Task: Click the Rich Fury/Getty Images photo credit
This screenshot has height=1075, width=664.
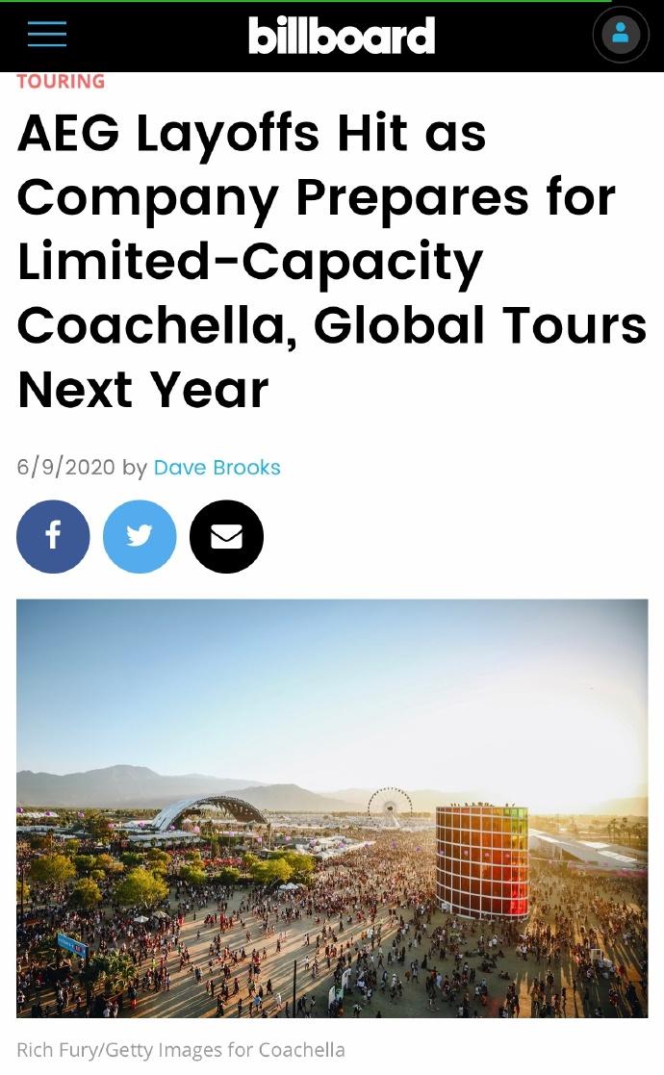Action: click(181, 1049)
